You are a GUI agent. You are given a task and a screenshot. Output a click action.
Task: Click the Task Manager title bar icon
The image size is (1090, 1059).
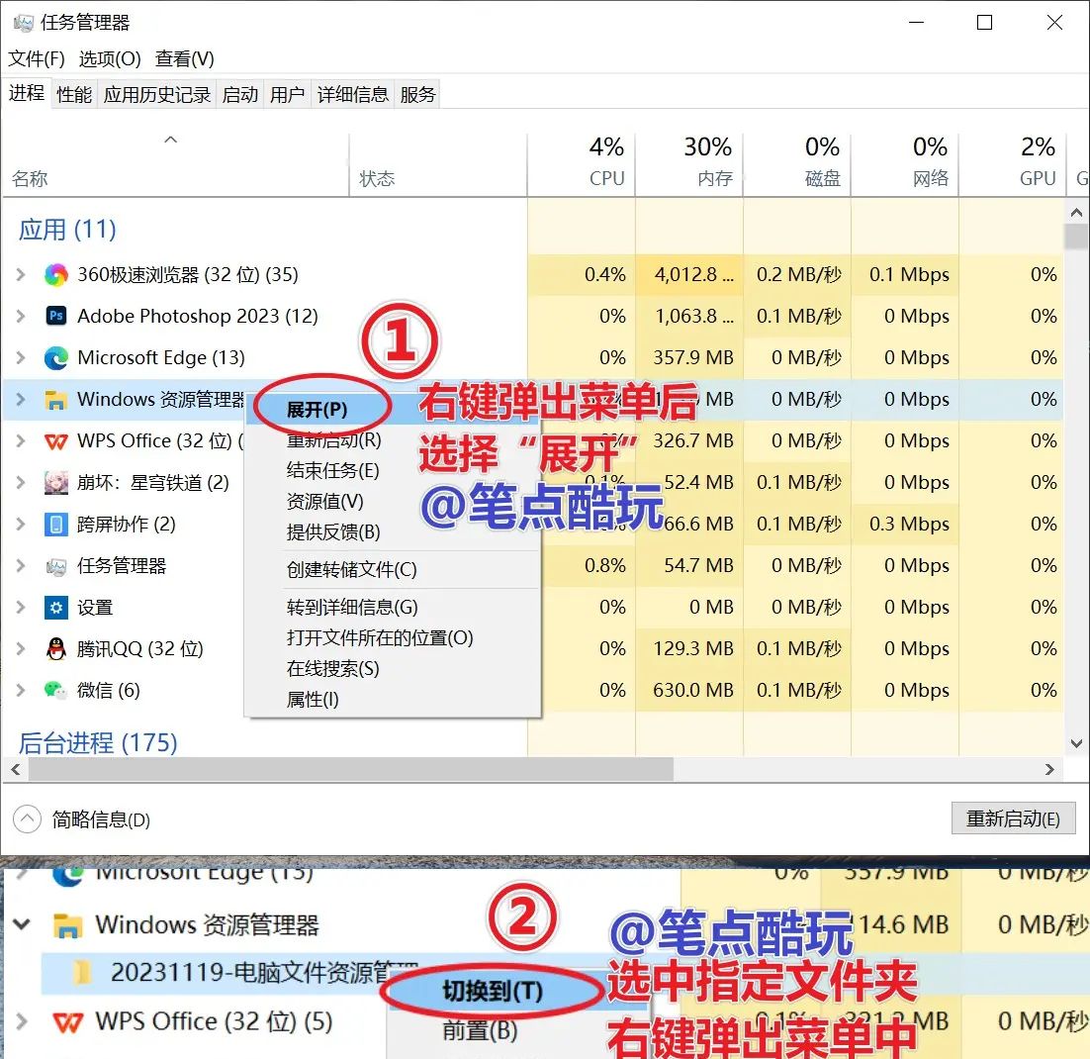[24, 23]
